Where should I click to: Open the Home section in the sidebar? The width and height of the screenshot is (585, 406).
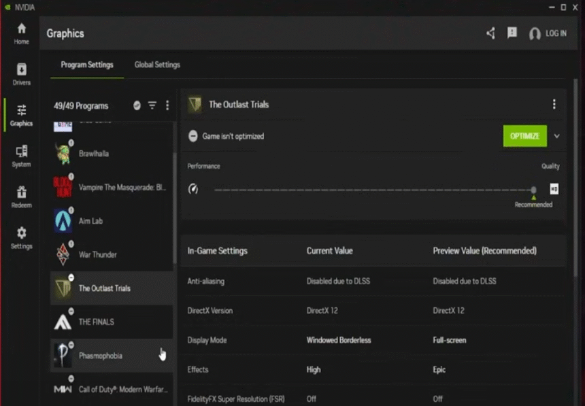(x=21, y=32)
